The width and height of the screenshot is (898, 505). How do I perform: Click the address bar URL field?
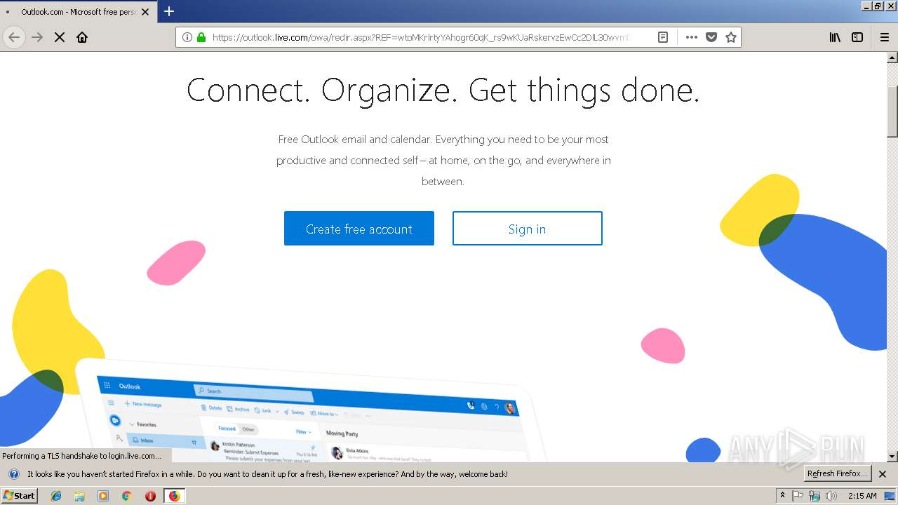tap(421, 37)
